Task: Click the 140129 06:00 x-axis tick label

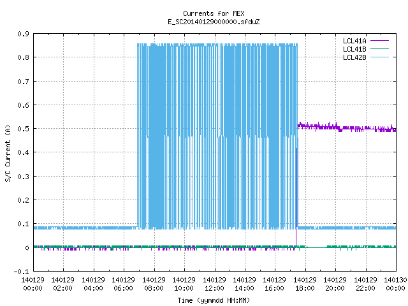Action: [x=123, y=284]
